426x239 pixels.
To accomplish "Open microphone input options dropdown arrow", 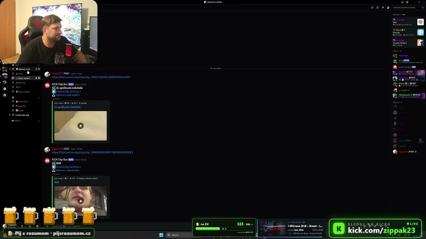I will pos(25,226).
